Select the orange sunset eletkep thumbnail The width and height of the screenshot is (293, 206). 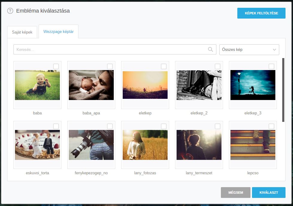(145, 85)
